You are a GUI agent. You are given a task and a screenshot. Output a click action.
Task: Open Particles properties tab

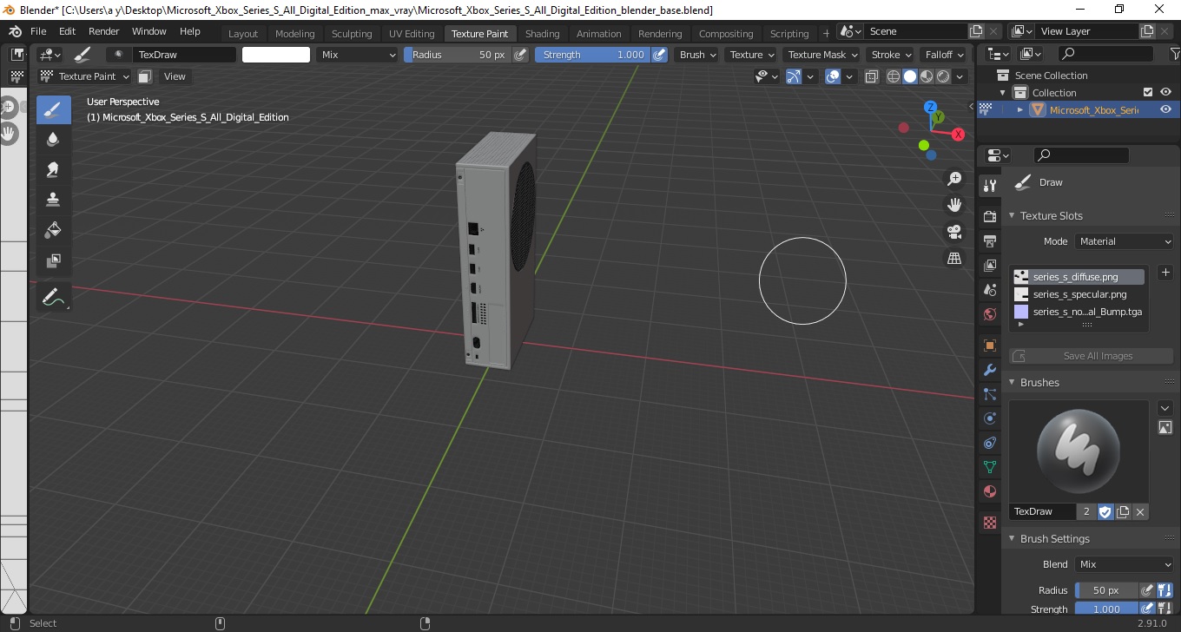(x=989, y=394)
